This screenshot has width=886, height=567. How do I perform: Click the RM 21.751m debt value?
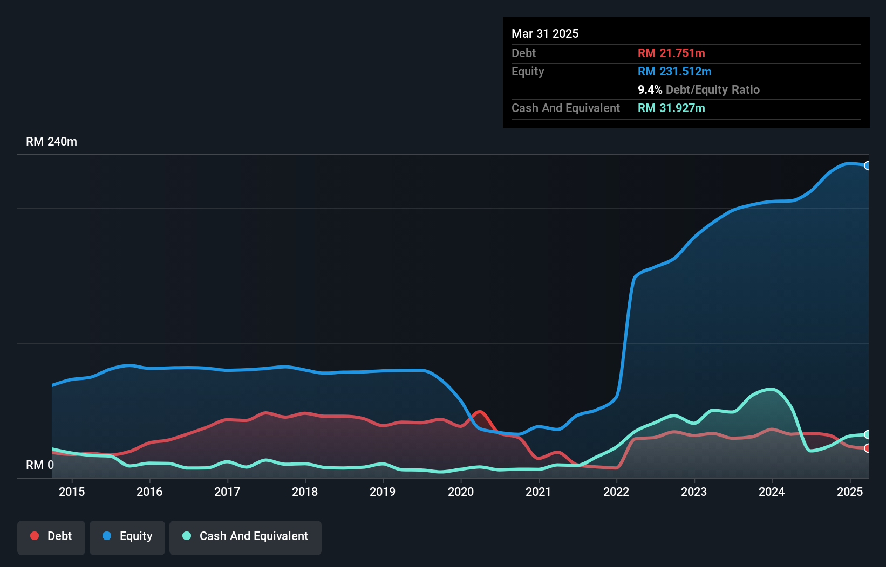[x=671, y=53]
